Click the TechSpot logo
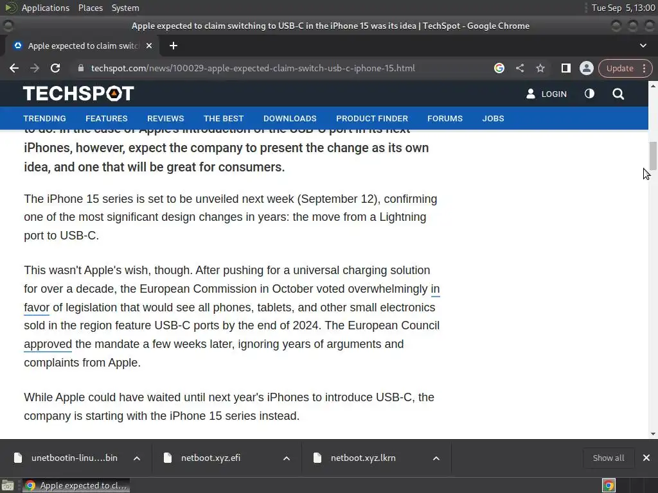 [78, 93]
